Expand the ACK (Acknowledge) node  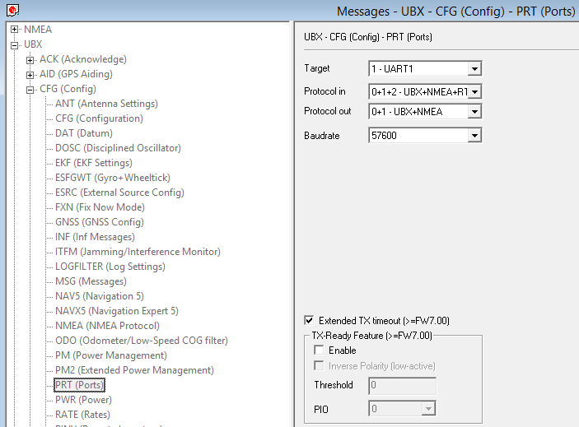(30, 59)
